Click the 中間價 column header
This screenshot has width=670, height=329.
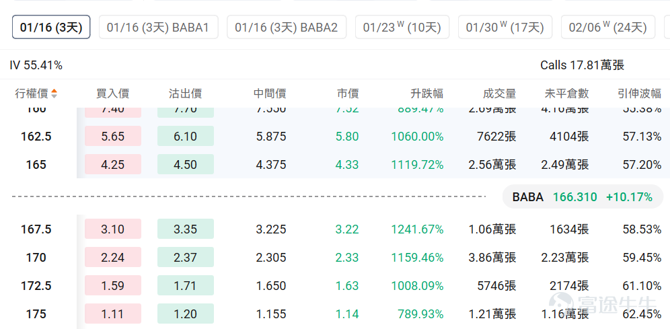[270, 94]
